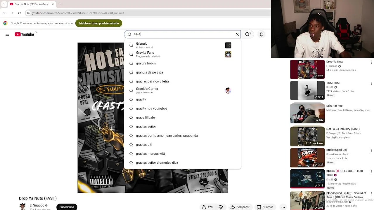The height and width of the screenshot is (210, 374).
Task: Click Gracie's Corner avatar in suggestions
Action: 228,90
